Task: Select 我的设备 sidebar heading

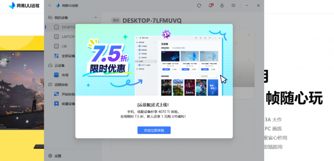Action: pyautogui.click(x=61, y=18)
